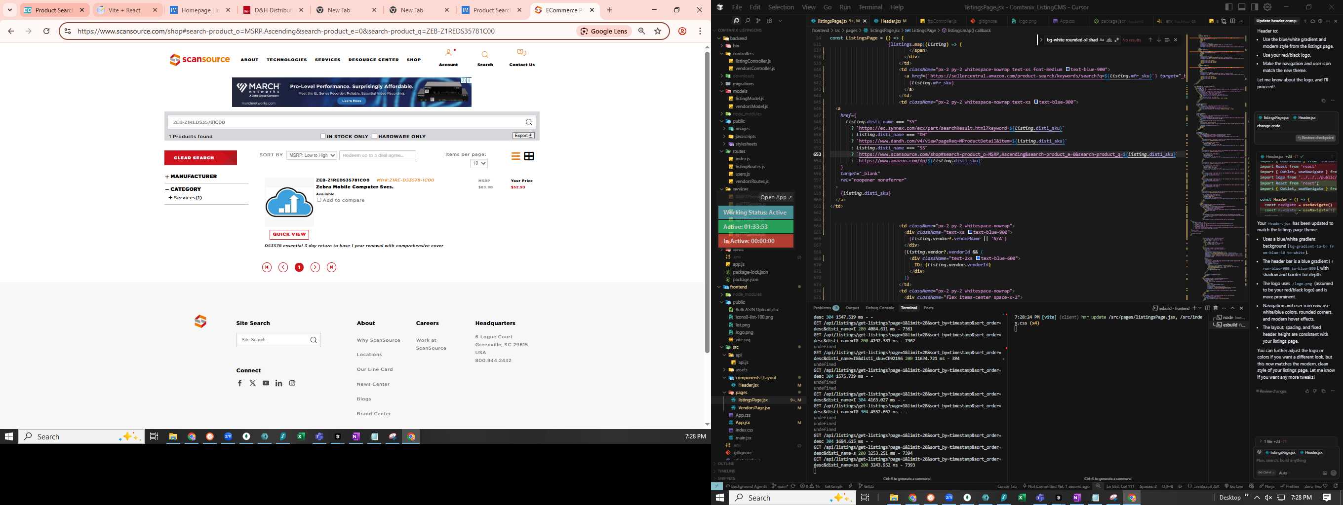Start a new chat with plus icon
Image resolution: width=1343 pixels, height=505 pixels.
1305,21
